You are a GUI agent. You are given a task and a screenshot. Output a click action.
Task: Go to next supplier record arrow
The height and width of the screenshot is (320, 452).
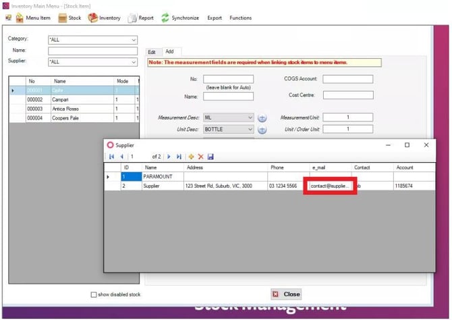[x=169, y=157]
